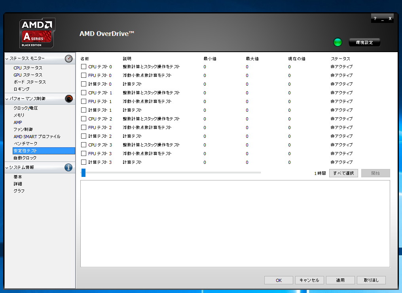Open the ロギング page

pyautogui.click(x=21, y=89)
